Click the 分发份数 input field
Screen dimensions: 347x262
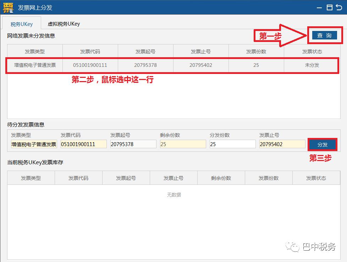233,144
